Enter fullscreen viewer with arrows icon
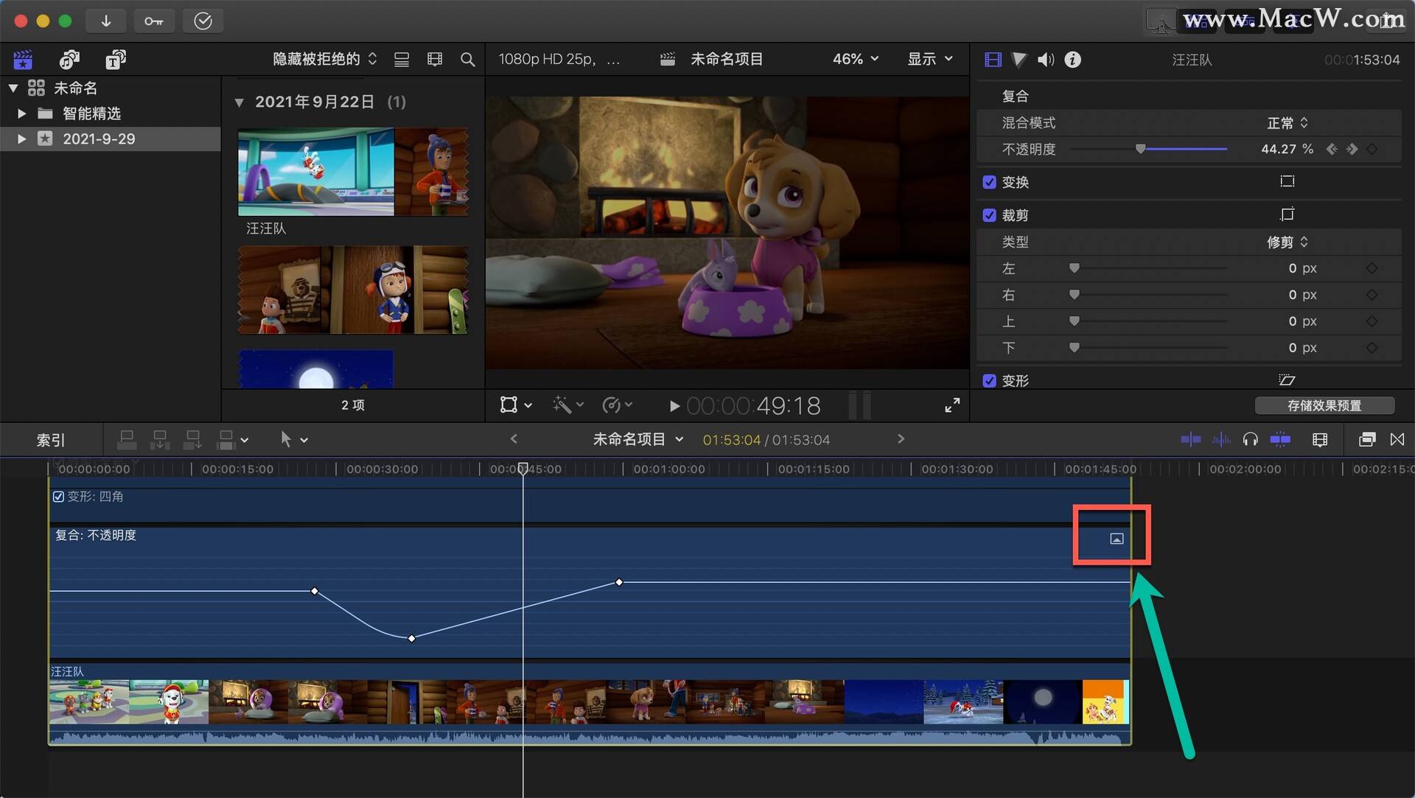 tap(952, 405)
